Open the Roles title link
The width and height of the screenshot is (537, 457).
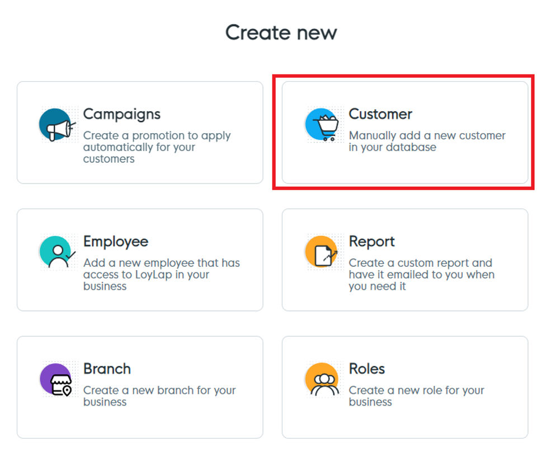(366, 369)
